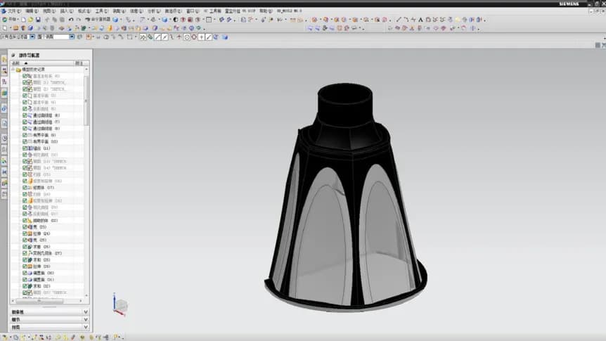Uncheck the 求和 (32) feature checkbox

[25, 286]
